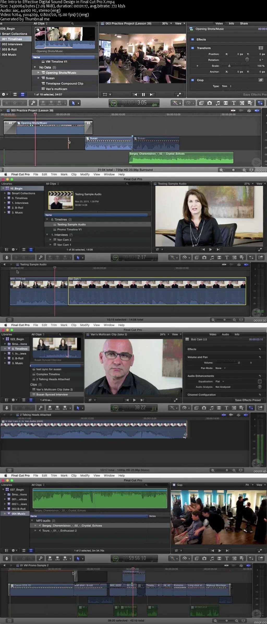The width and height of the screenshot is (267, 624).
Task: Select the green Crystal_Echoes music clip in timeline
Action: [x=181, y=158]
